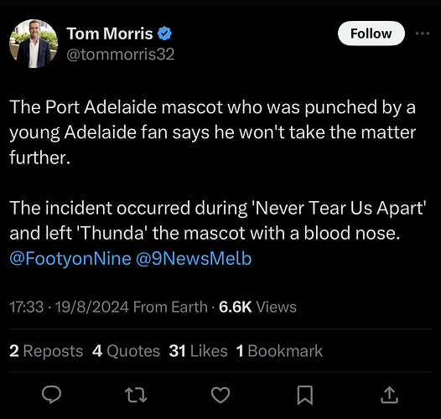This screenshot has height=419, width=441.
Task: Click the reply speech bubble icon
Action: tap(51, 395)
